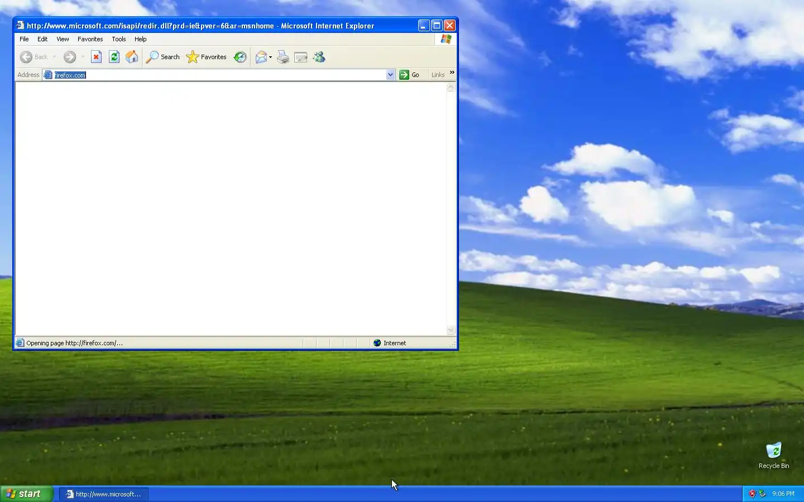This screenshot has width=804, height=502.
Task: Click the Internet zone globe in status bar
Action: pos(377,343)
